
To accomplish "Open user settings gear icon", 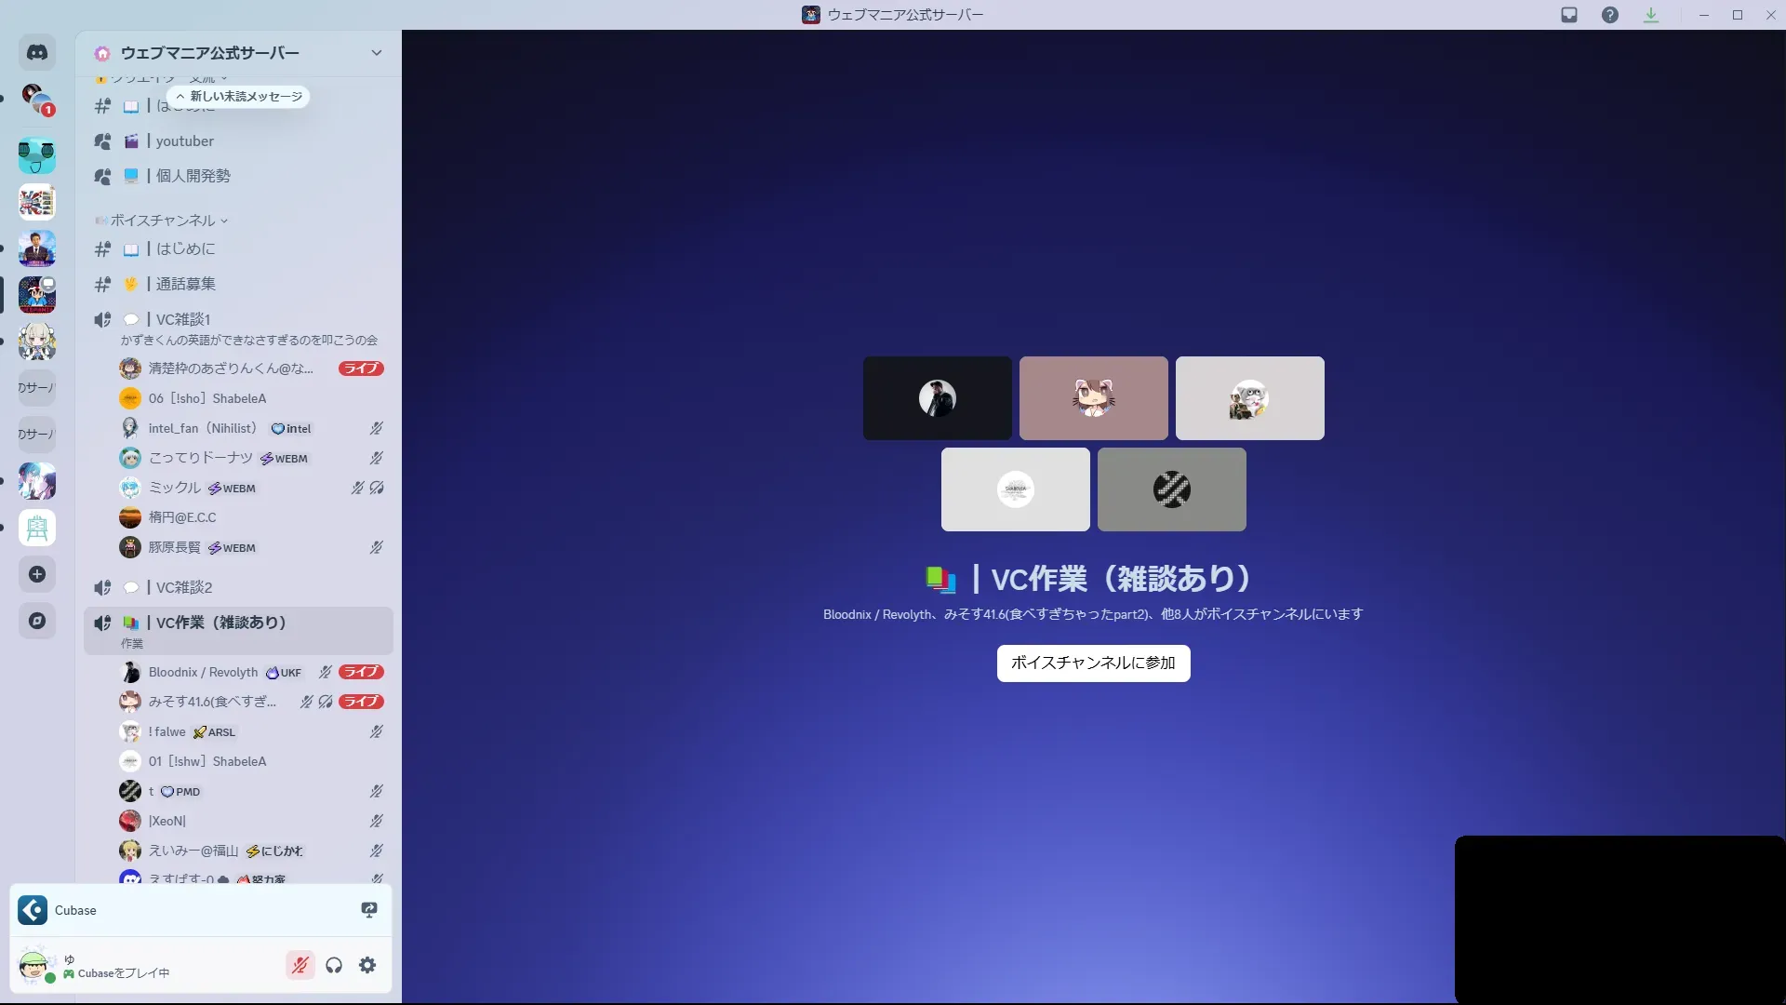I will pyautogui.click(x=367, y=965).
